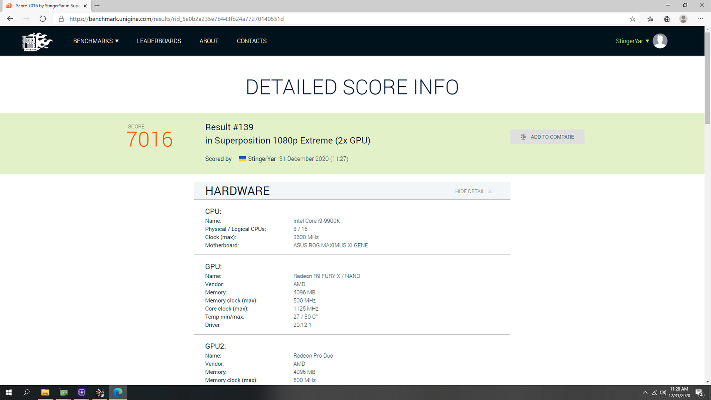Expand the StingerYar account menu

pos(632,41)
